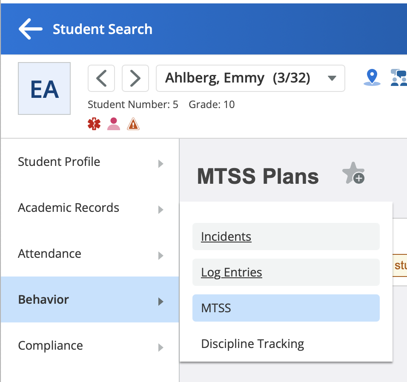The width and height of the screenshot is (407, 382).
Task: Open the Ahlberg, Emmy student selector dropdown
Action: (250, 78)
